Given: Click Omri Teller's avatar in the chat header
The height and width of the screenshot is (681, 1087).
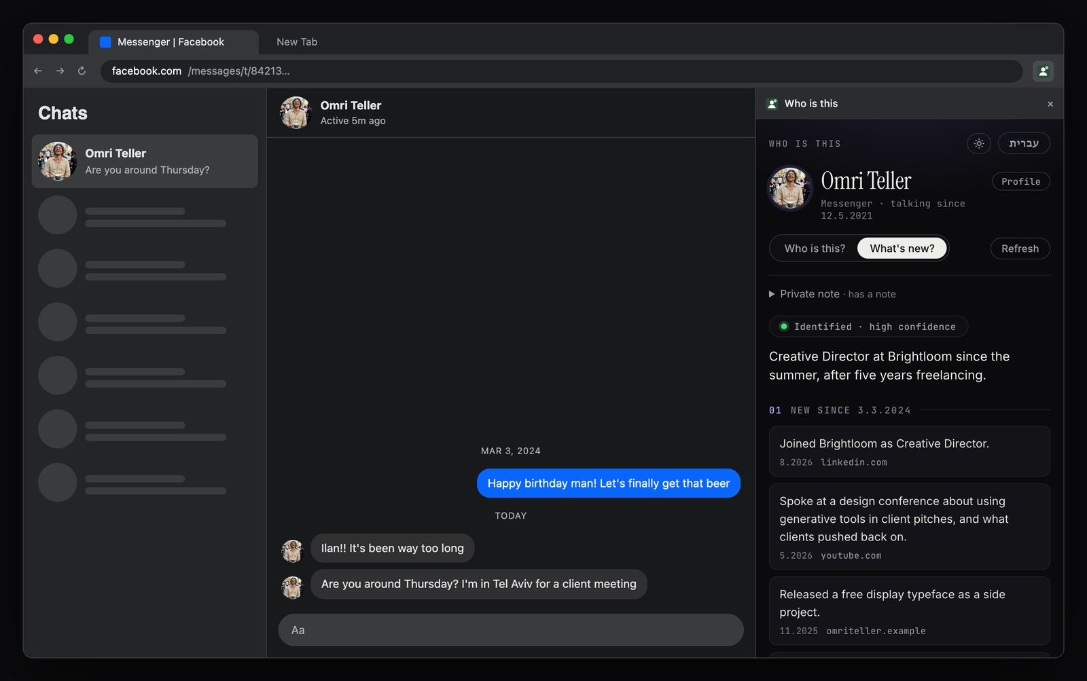Looking at the screenshot, I should [296, 113].
